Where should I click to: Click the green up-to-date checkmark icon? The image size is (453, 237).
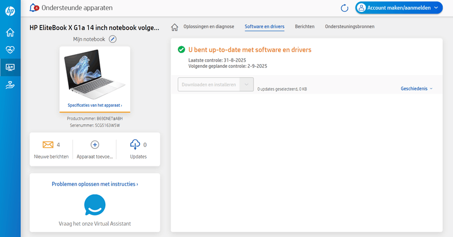pos(181,50)
